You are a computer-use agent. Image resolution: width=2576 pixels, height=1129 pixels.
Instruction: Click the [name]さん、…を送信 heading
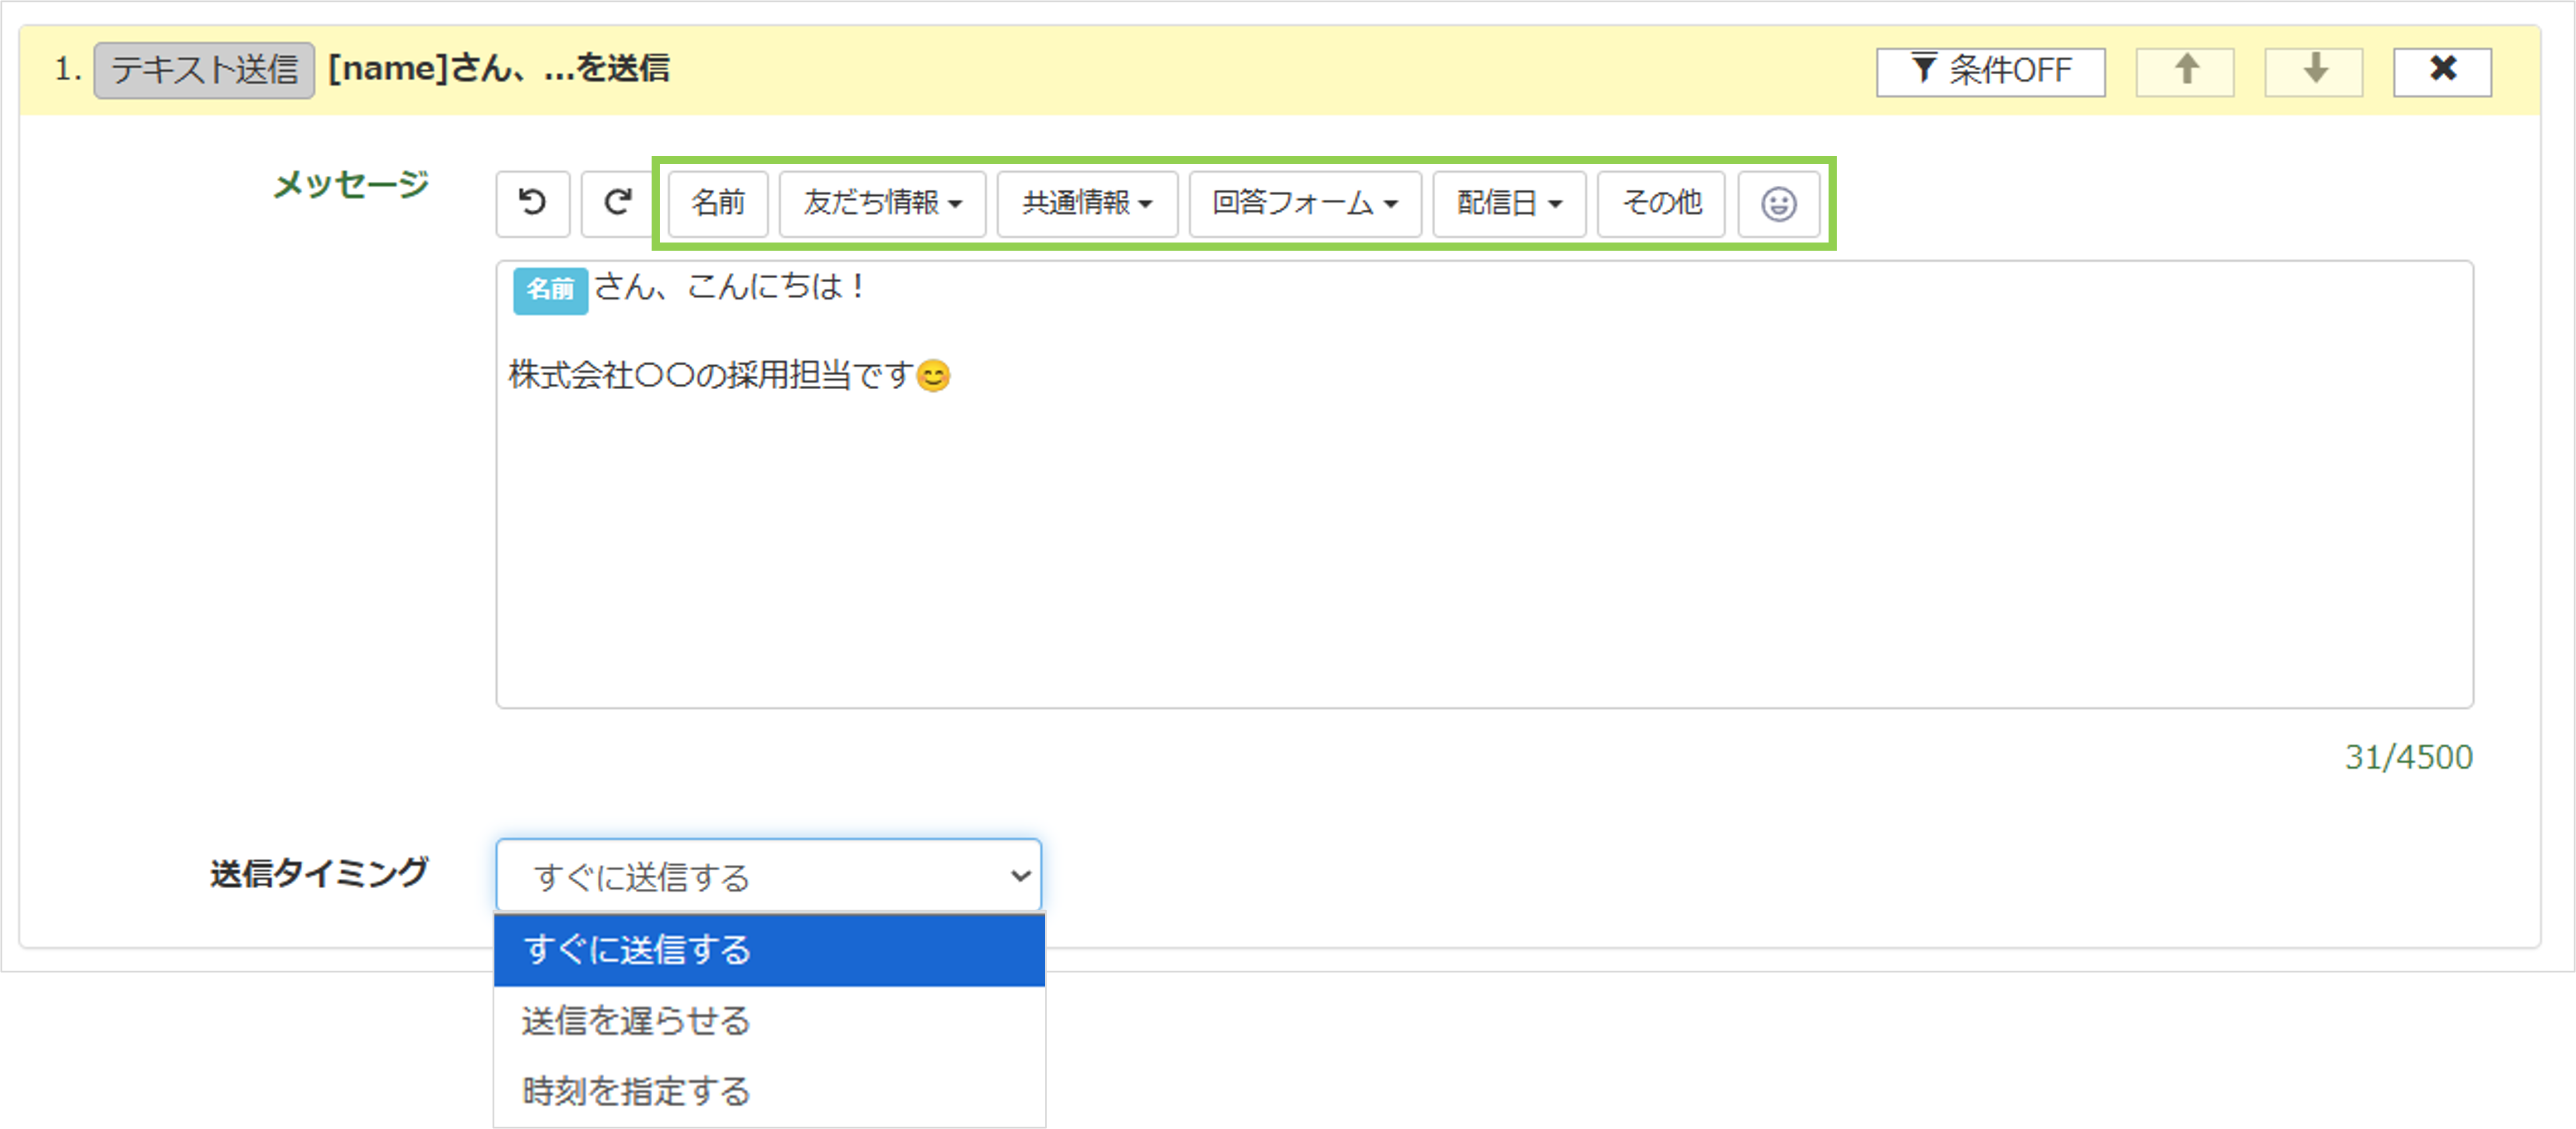point(499,69)
